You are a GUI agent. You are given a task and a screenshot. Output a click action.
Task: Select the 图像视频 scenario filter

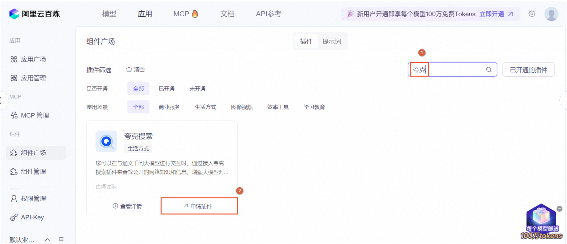(242, 107)
